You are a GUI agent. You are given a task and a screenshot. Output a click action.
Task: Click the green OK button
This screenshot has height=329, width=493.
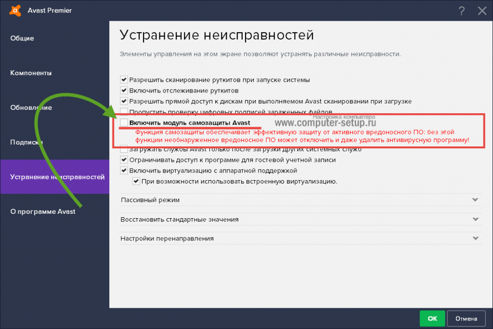(432, 318)
